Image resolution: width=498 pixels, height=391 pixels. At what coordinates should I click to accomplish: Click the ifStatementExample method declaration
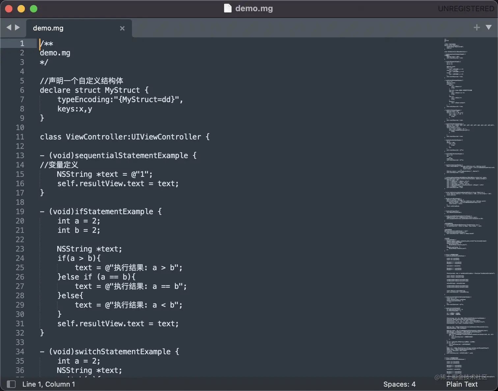[x=101, y=211]
